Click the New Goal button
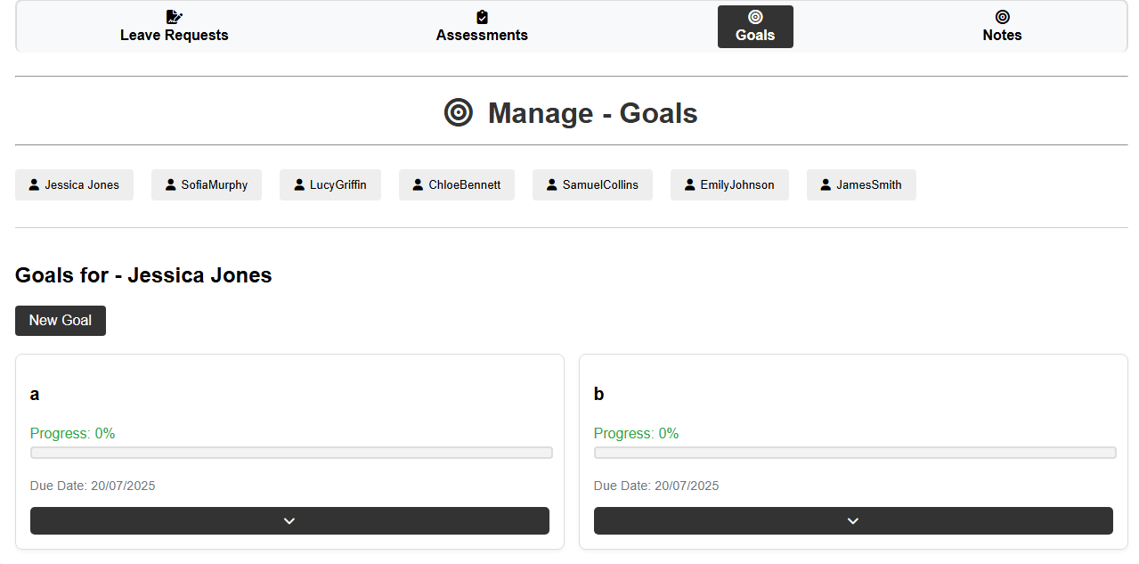This screenshot has width=1139, height=564. (x=60, y=320)
